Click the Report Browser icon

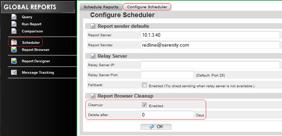(x=14, y=50)
